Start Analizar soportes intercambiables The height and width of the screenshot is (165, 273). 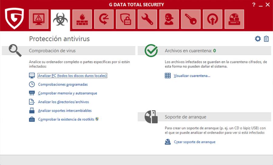point(65,111)
